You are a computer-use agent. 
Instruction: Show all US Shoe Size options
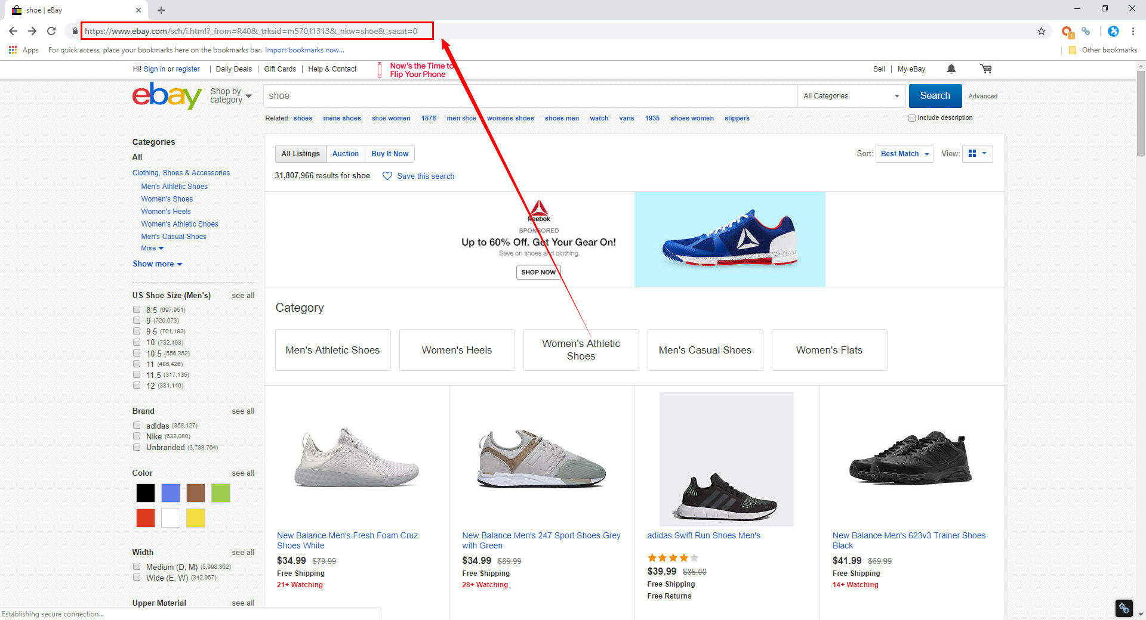tap(243, 295)
